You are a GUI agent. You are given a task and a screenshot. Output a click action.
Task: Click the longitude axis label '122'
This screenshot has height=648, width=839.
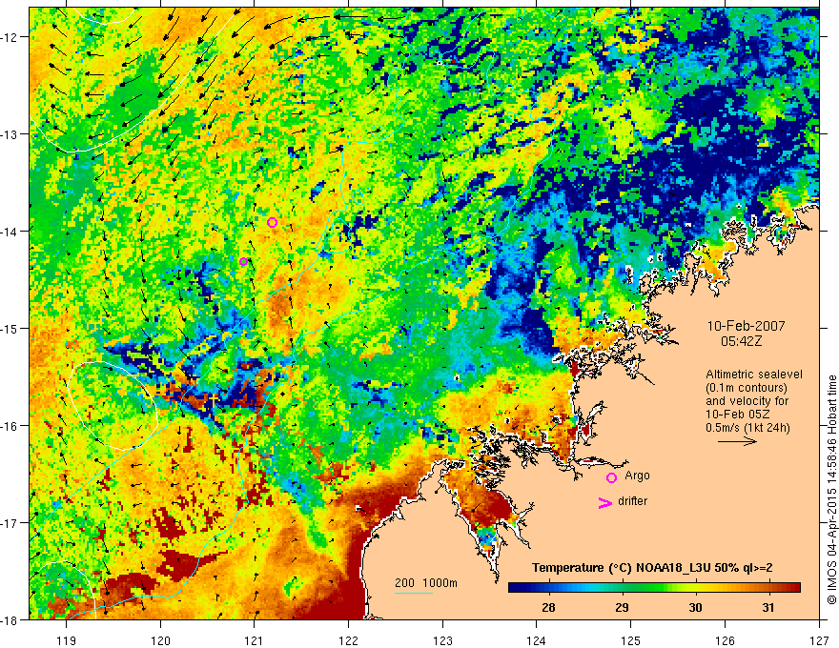(x=348, y=640)
